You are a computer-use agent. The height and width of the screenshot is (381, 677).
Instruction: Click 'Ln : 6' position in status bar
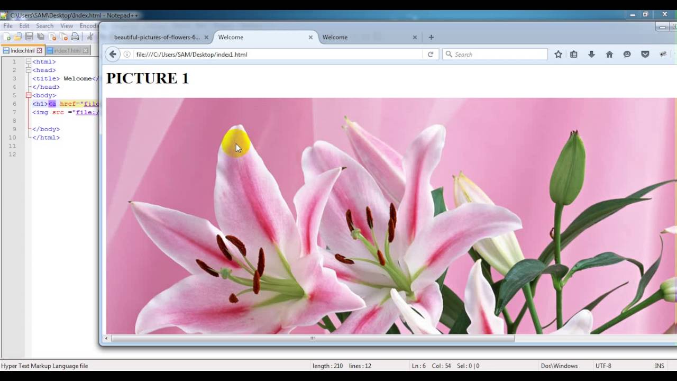[419, 366]
